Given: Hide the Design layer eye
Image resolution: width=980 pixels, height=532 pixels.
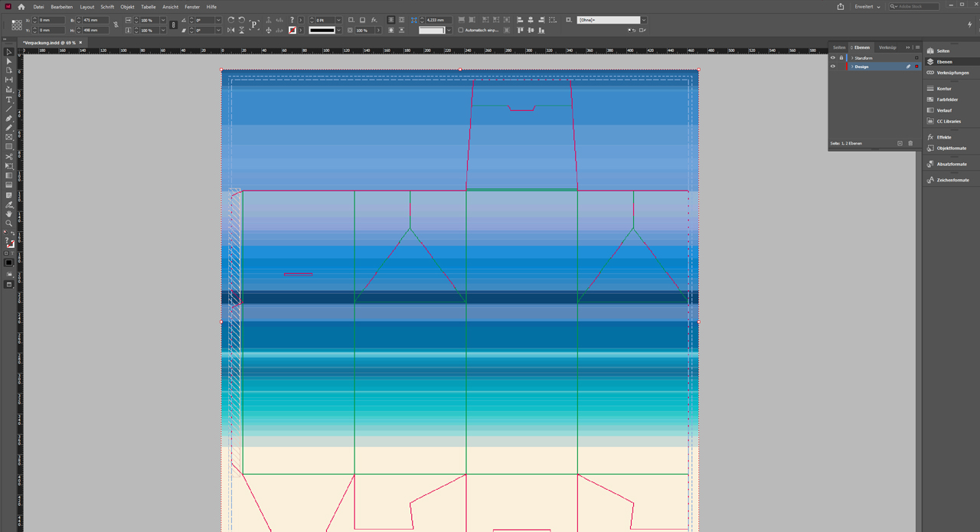Looking at the screenshot, I should pyautogui.click(x=833, y=67).
